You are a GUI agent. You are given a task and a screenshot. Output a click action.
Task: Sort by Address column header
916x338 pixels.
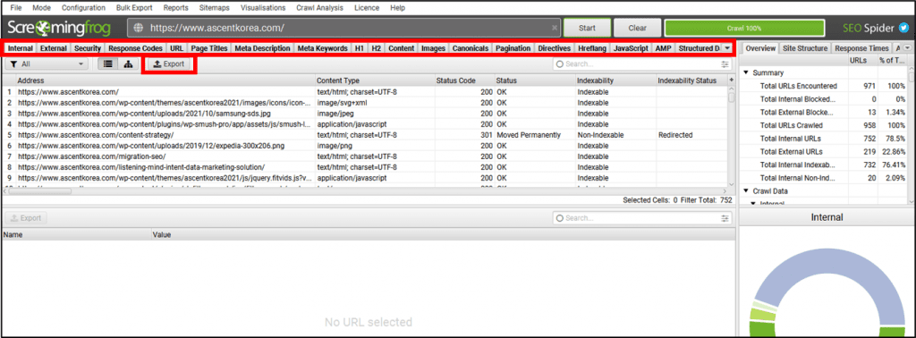pyautogui.click(x=165, y=80)
